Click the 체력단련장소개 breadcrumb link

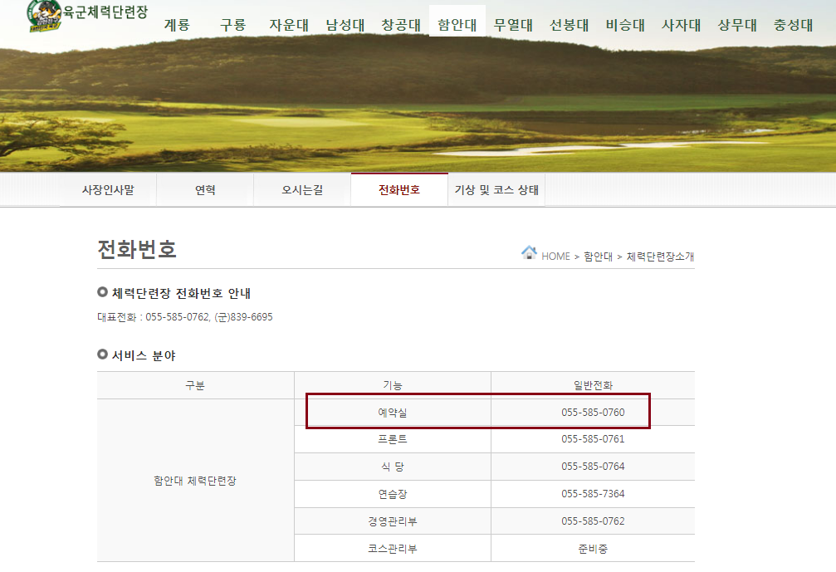660,257
